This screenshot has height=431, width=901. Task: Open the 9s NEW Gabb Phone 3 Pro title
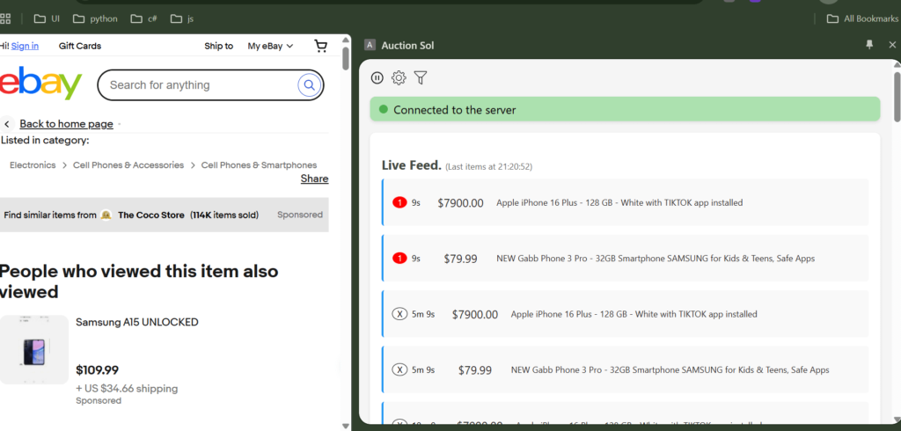[x=656, y=259]
